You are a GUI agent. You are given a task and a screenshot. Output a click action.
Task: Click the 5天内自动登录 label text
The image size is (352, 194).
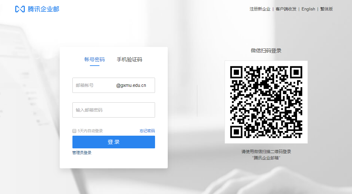pyautogui.click(x=90, y=131)
